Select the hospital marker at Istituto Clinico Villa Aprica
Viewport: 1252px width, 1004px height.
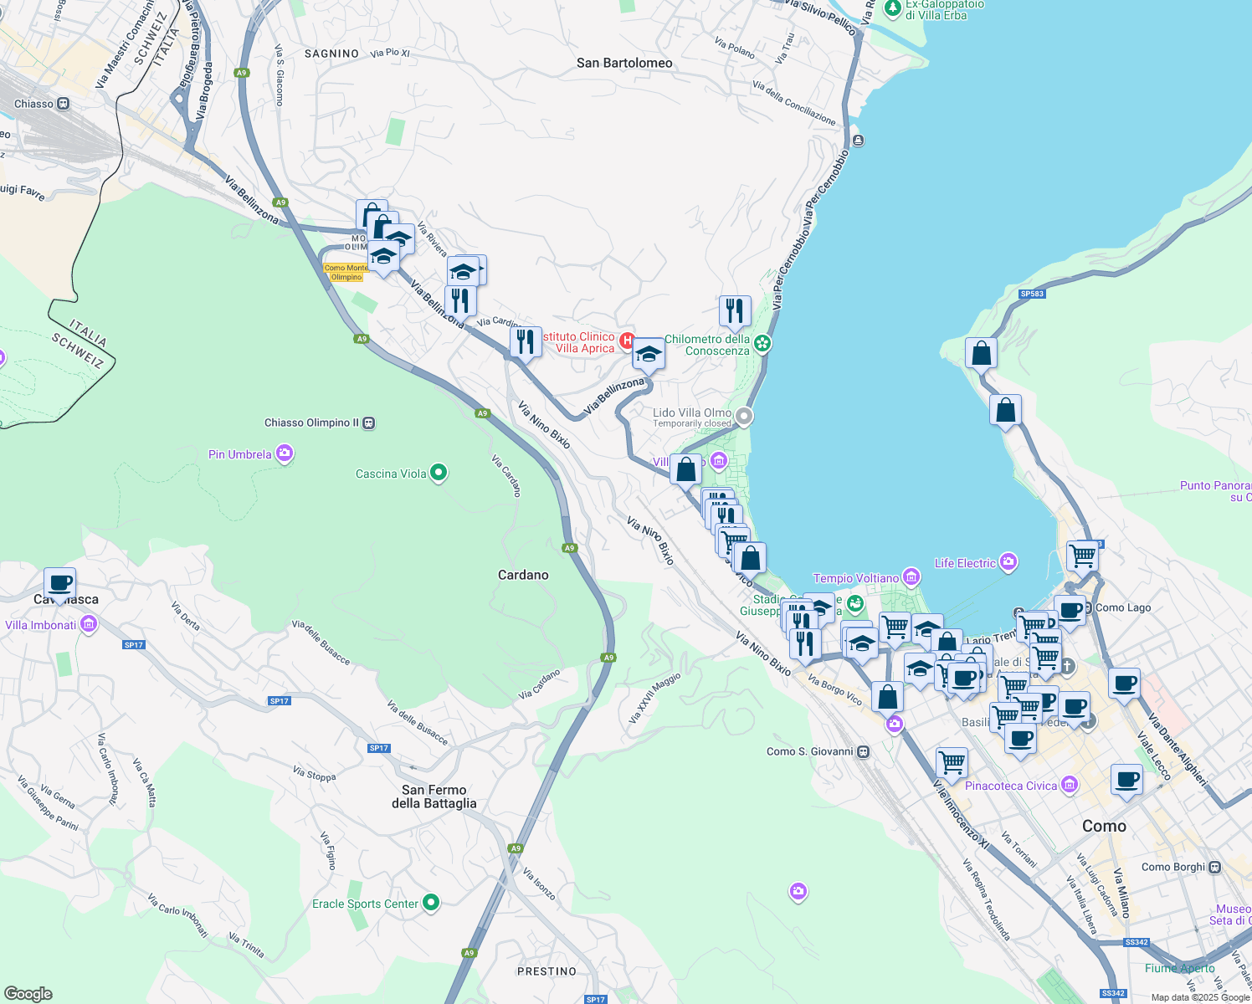point(628,338)
